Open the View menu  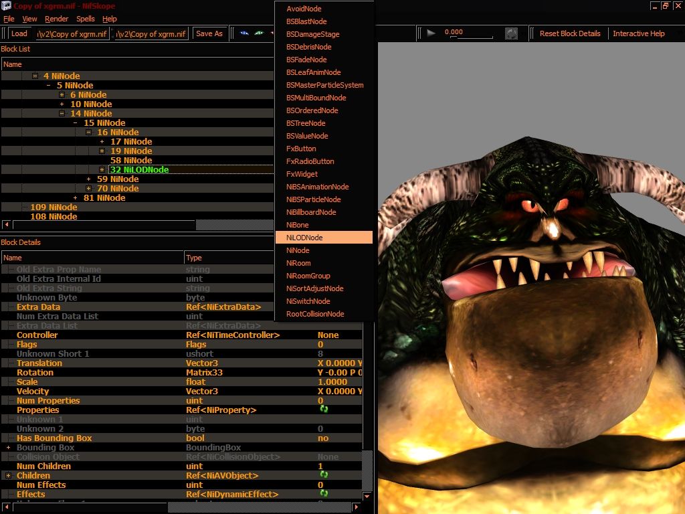coord(29,19)
